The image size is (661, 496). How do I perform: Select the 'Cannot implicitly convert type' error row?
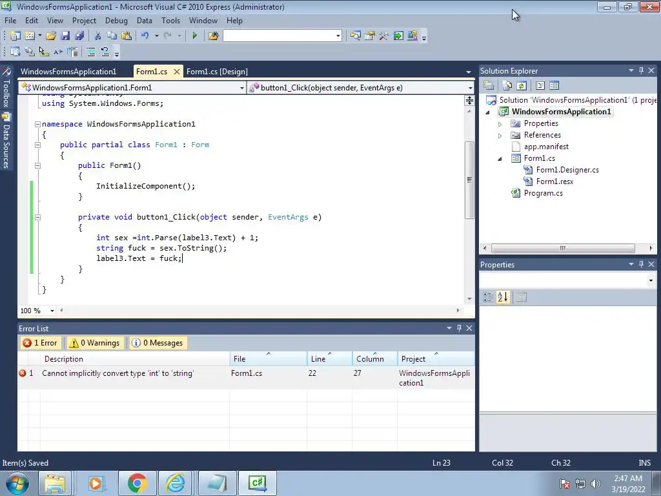pos(246,377)
